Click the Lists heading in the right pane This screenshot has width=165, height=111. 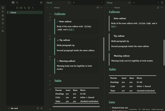click(x=112, y=102)
